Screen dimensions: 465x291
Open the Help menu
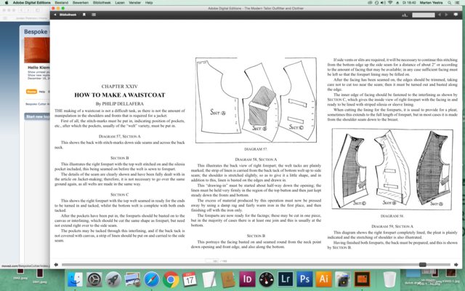pos(149,3)
